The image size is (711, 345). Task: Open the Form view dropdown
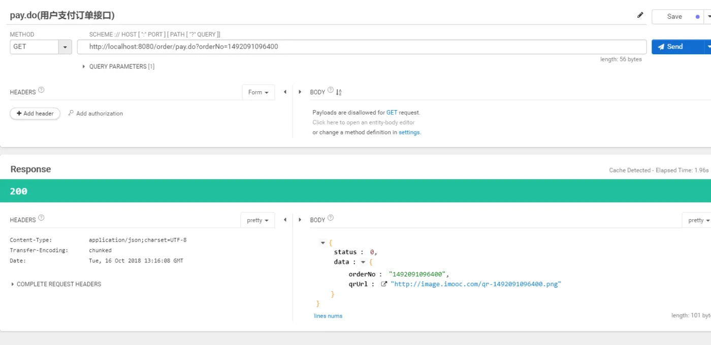258,92
